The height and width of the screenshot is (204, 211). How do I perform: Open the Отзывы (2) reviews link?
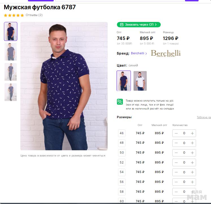click(x=34, y=15)
